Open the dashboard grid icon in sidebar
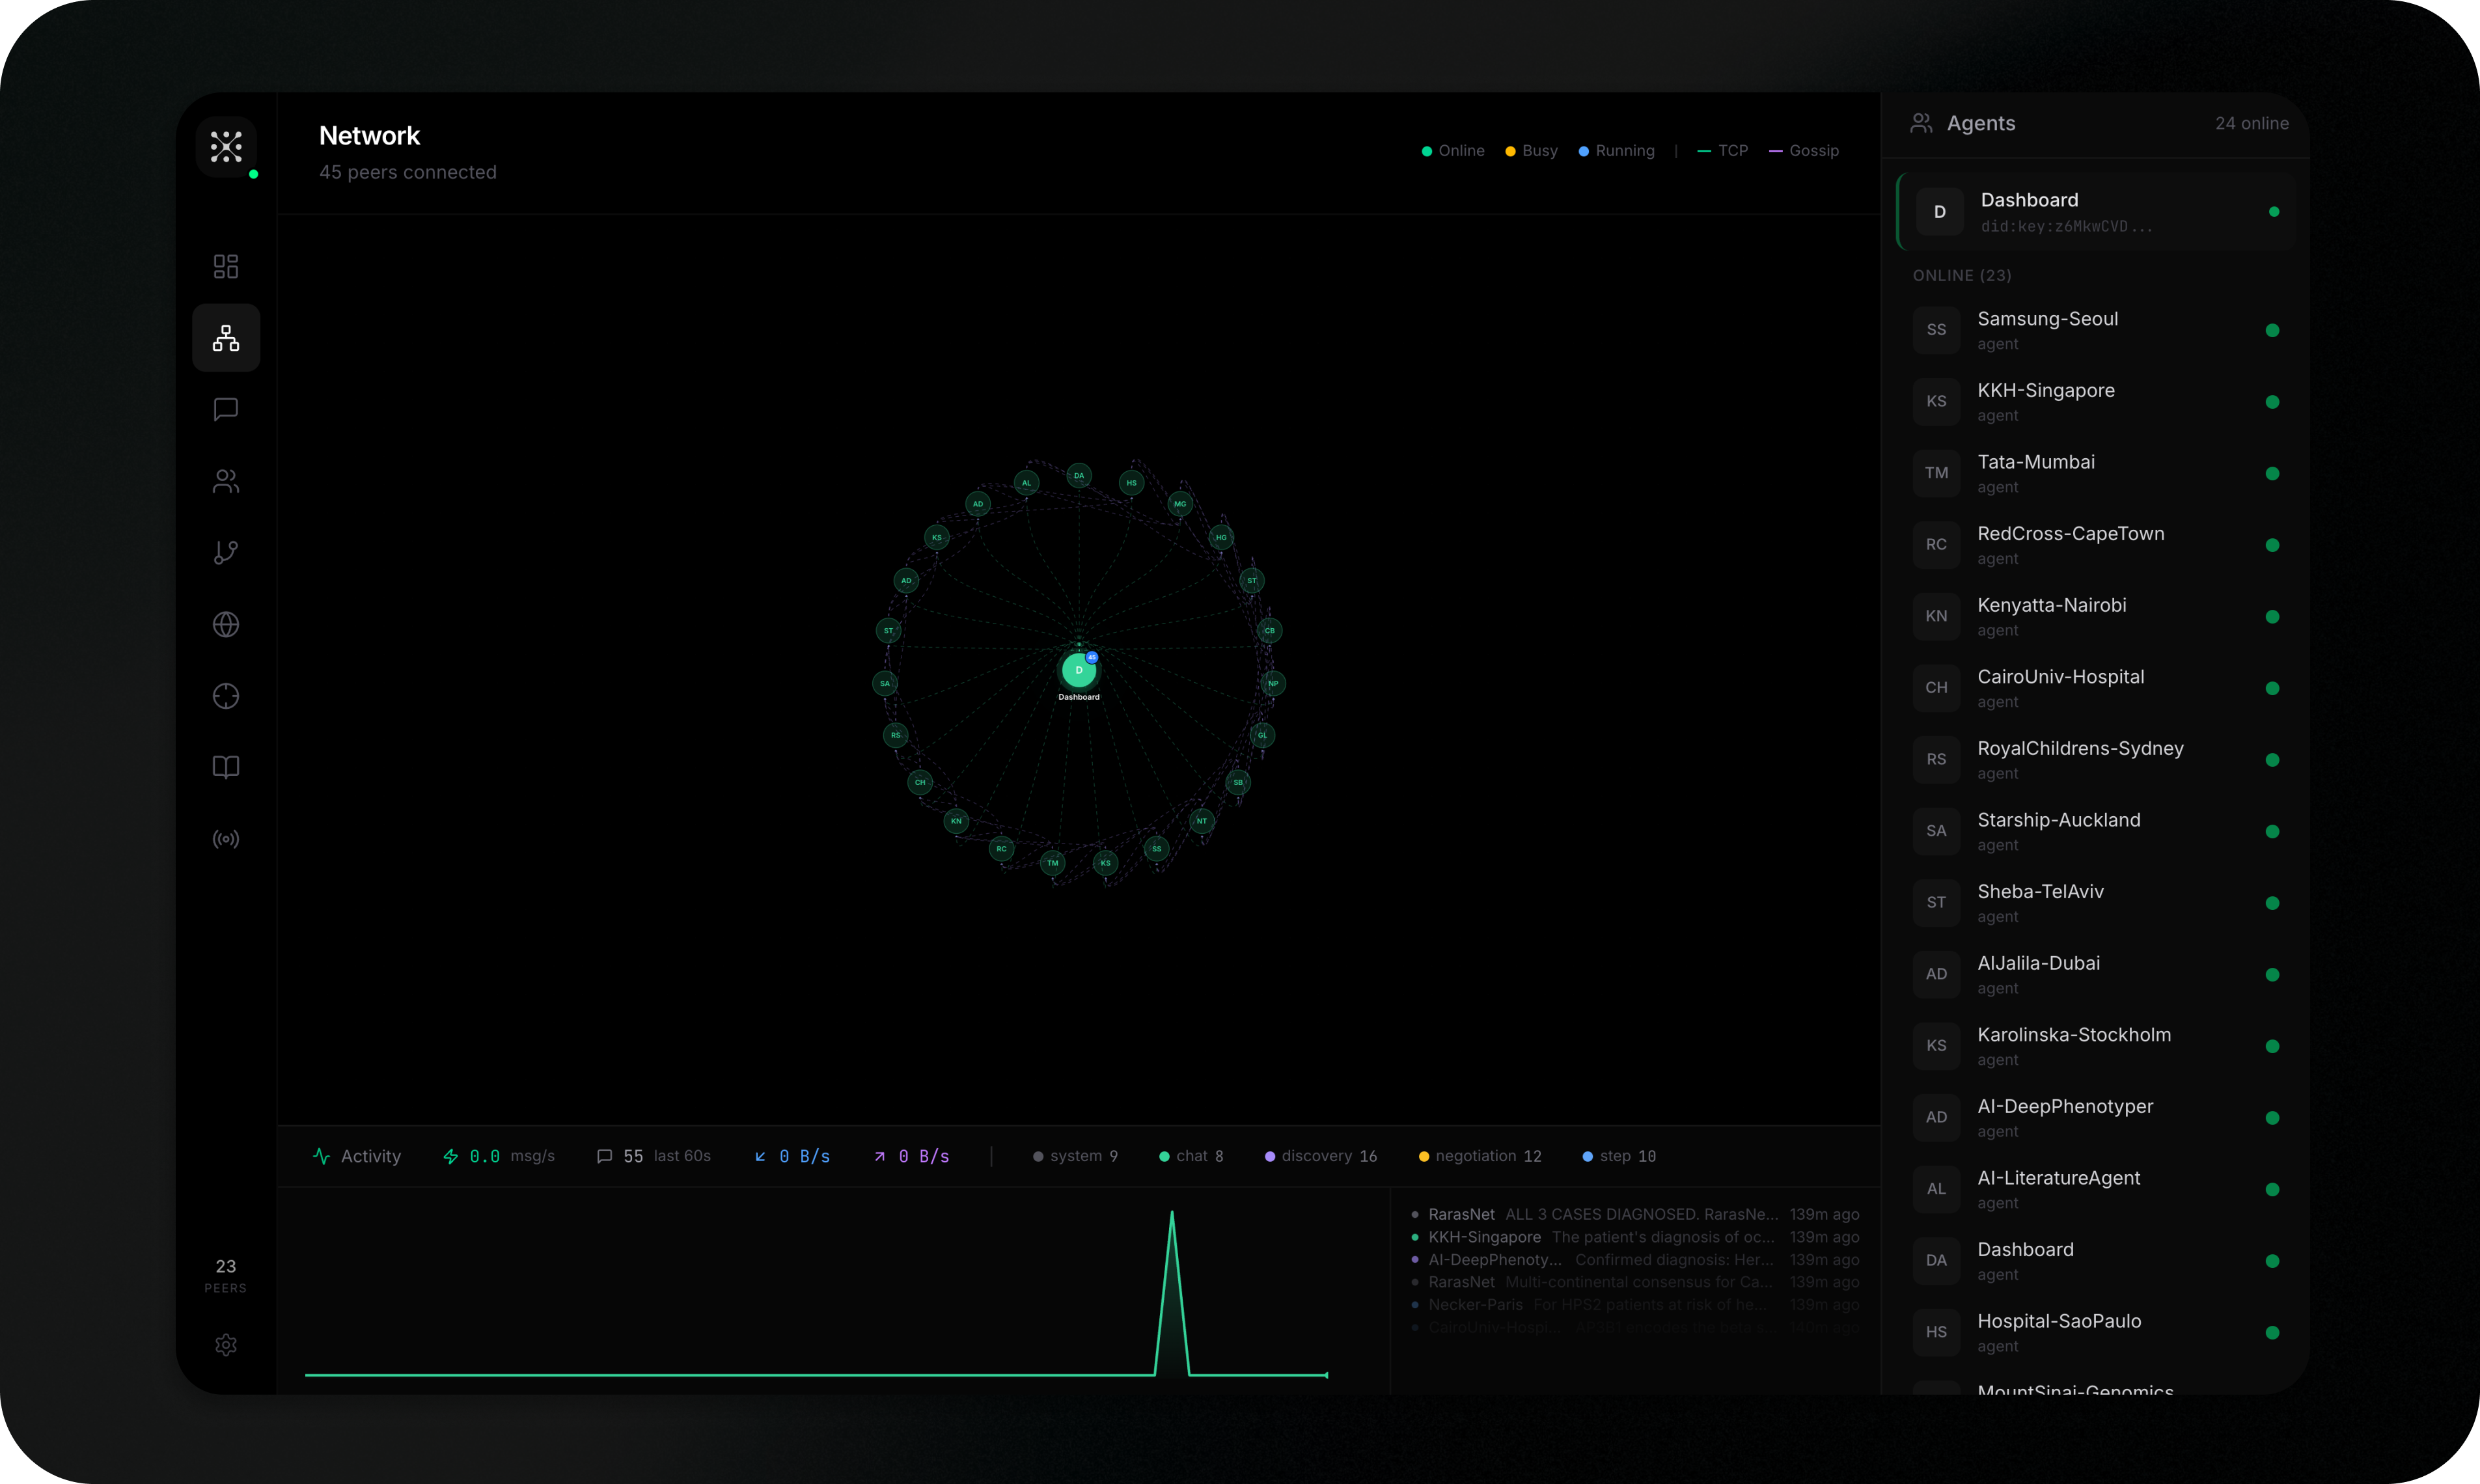The width and height of the screenshot is (2480, 1484). pyautogui.click(x=226, y=266)
